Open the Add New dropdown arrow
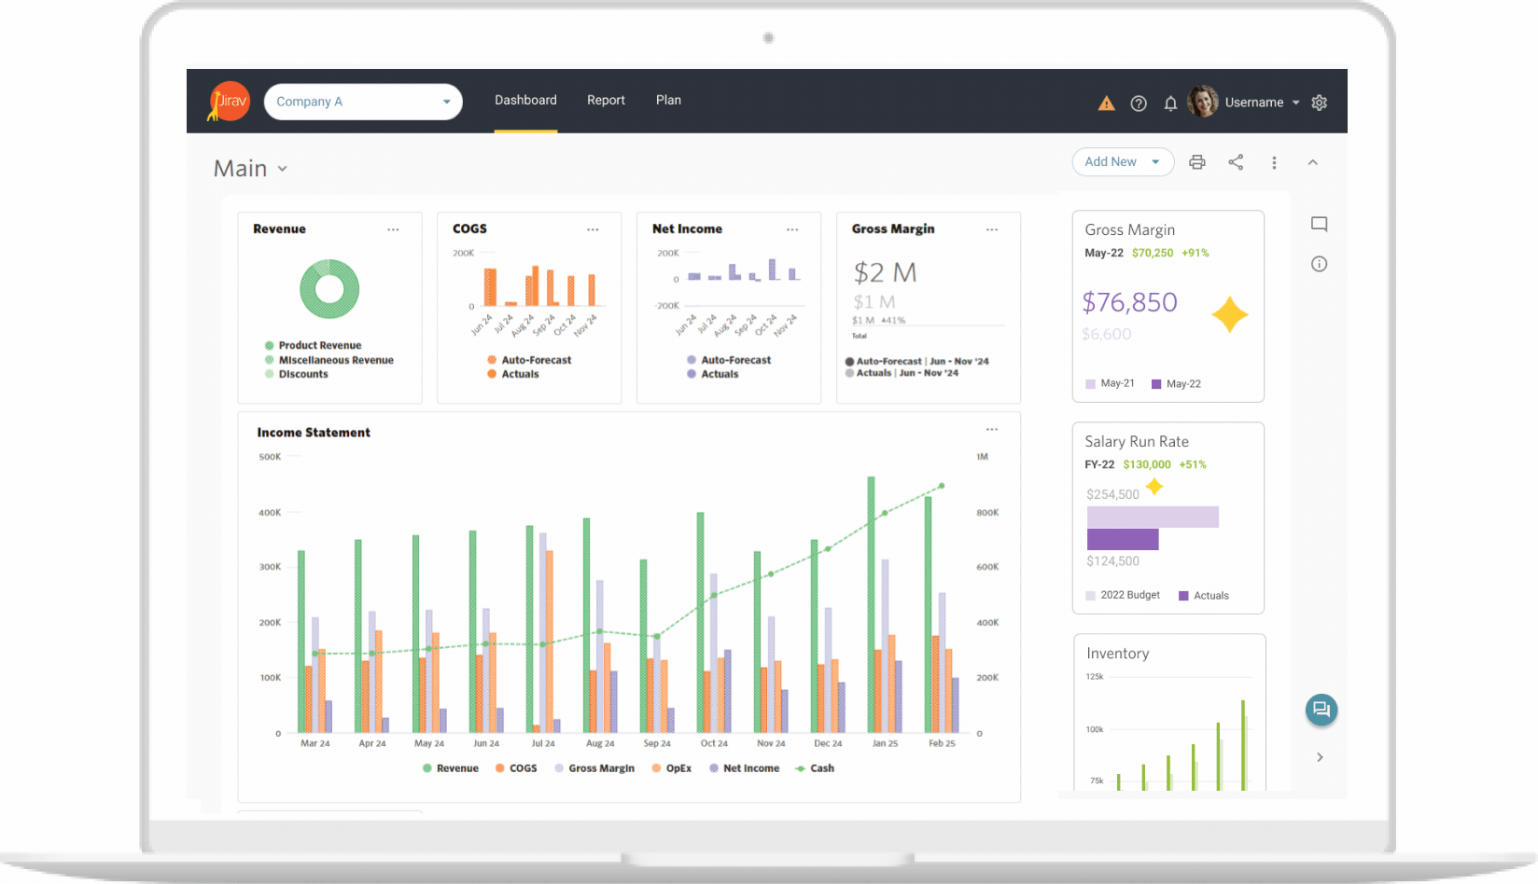The width and height of the screenshot is (1538, 884). click(x=1155, y=161)
